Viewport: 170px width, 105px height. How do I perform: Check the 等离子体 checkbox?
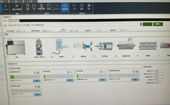(x=73, y=56)
